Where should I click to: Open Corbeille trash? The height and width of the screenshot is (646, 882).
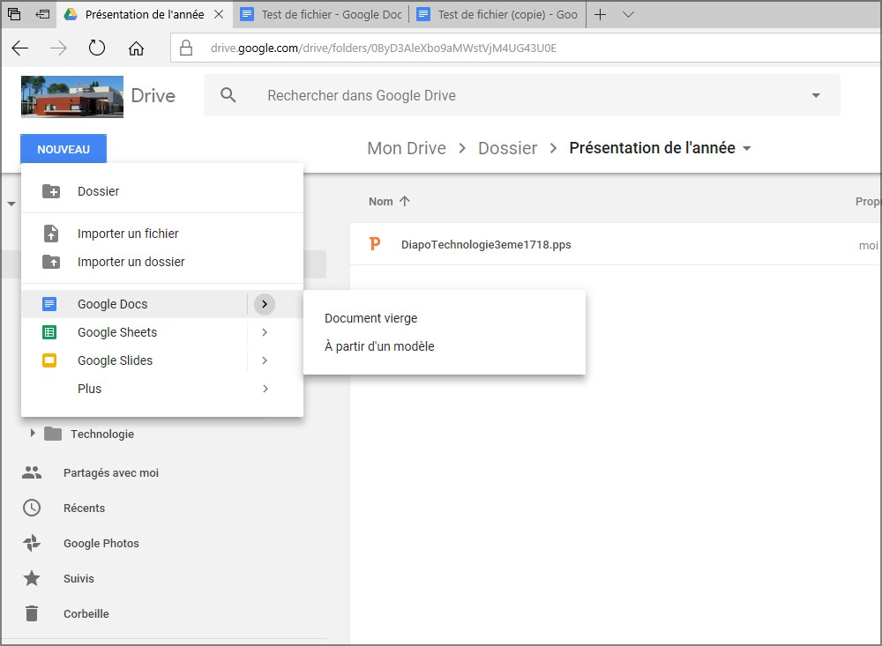pyautogui.click(x=86, y=614)
